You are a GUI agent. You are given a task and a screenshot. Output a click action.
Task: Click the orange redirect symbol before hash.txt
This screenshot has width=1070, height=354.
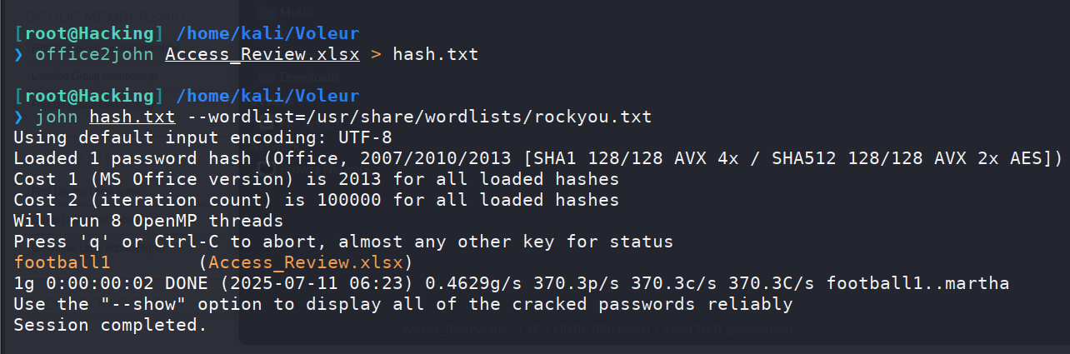point(377,55)
